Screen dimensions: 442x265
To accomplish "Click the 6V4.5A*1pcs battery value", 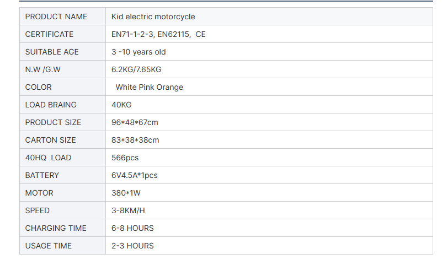I will pyautogui.click(x=135, y=175).
